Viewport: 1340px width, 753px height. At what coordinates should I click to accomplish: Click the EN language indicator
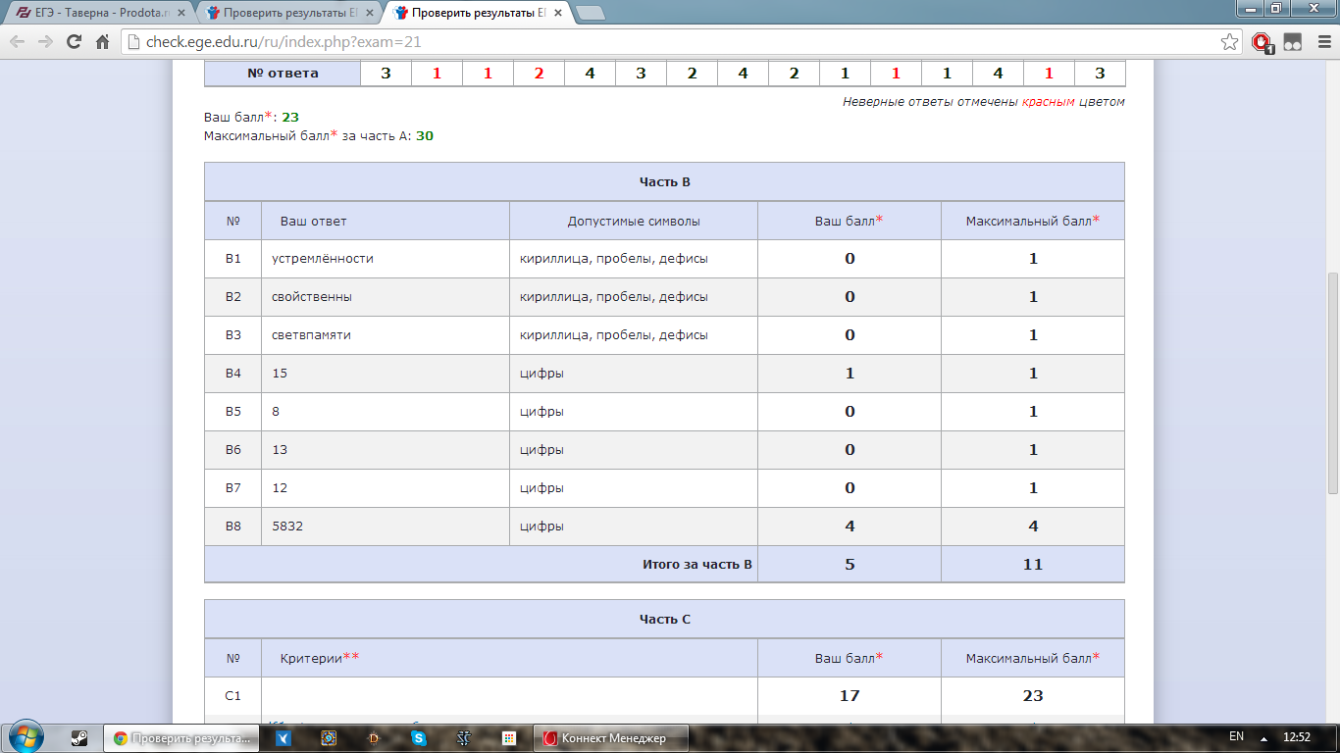tap(1236, 736)
